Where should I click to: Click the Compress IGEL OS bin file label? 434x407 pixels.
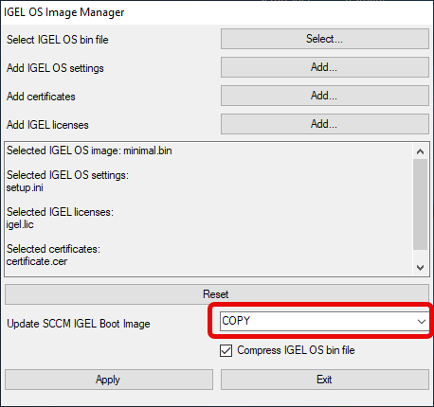tap(296, 350)
